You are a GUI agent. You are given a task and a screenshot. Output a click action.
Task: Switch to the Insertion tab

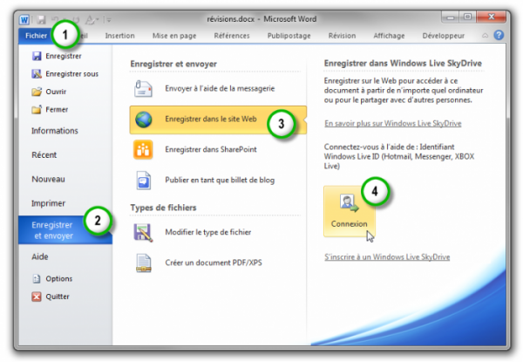tap(119, 36)
